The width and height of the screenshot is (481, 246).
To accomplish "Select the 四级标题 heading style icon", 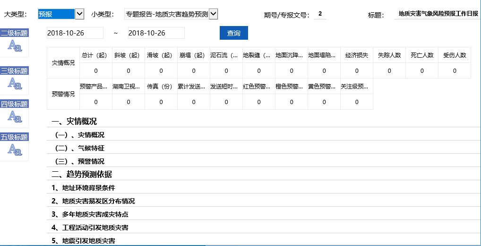I will [14, 116].
